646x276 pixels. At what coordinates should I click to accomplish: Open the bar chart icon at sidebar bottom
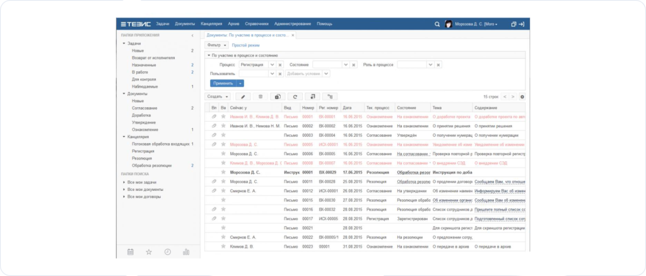(186, 251)
